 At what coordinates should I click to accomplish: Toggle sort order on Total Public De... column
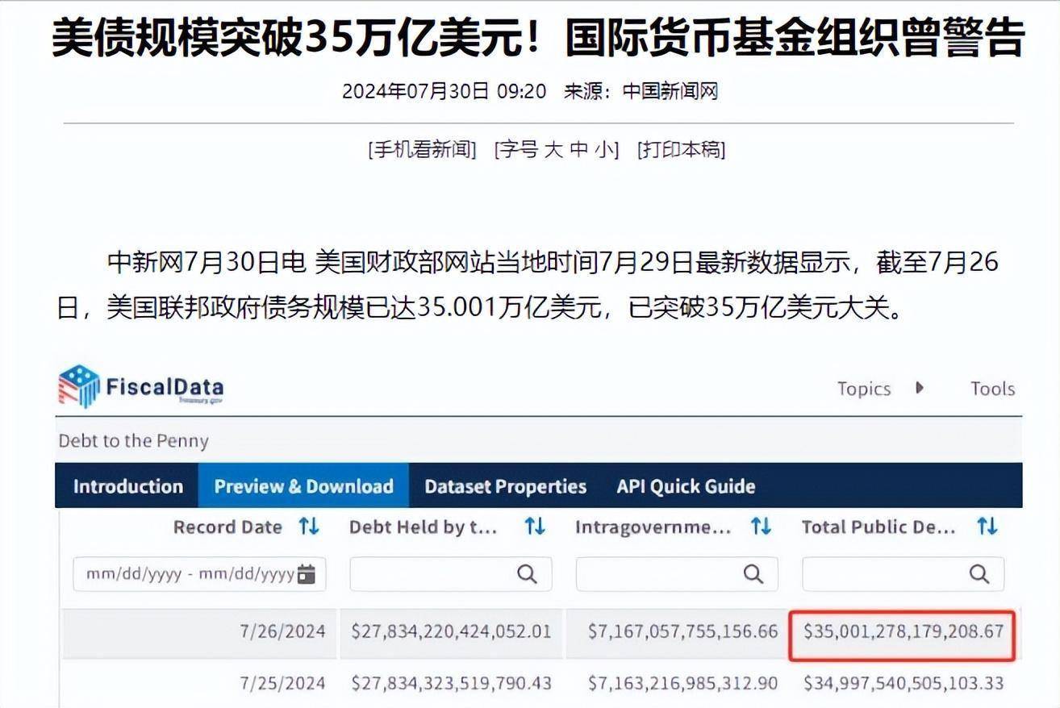point(987,527)
